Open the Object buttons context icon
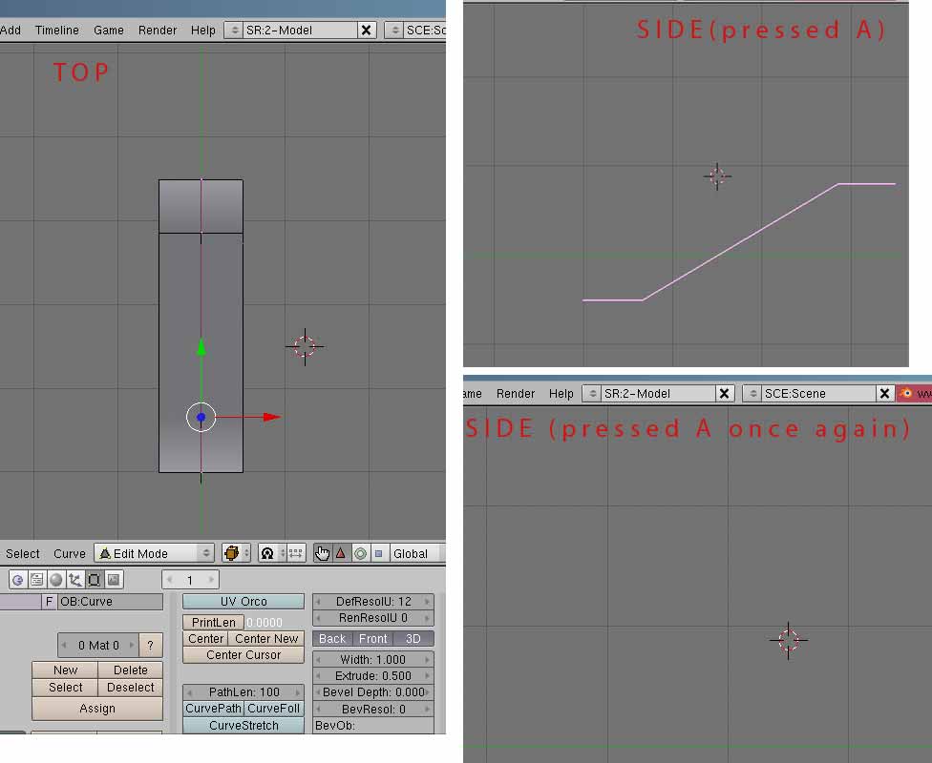This screenshot has height=763, width=932. click(x=74, y=580)
